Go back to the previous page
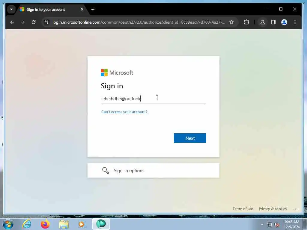Image resolution: width=307 pixels, height=230 pixels. click(12, 22)
